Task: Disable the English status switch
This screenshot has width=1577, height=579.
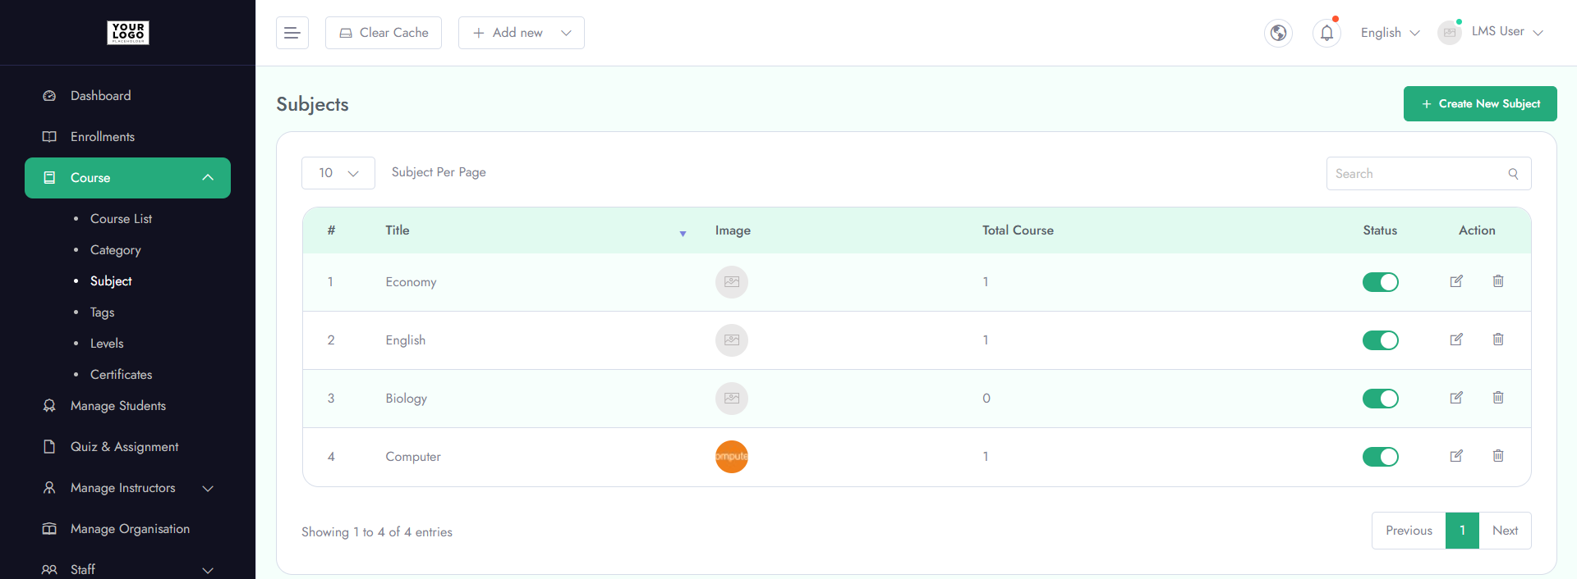Action: click(1381, 340)
